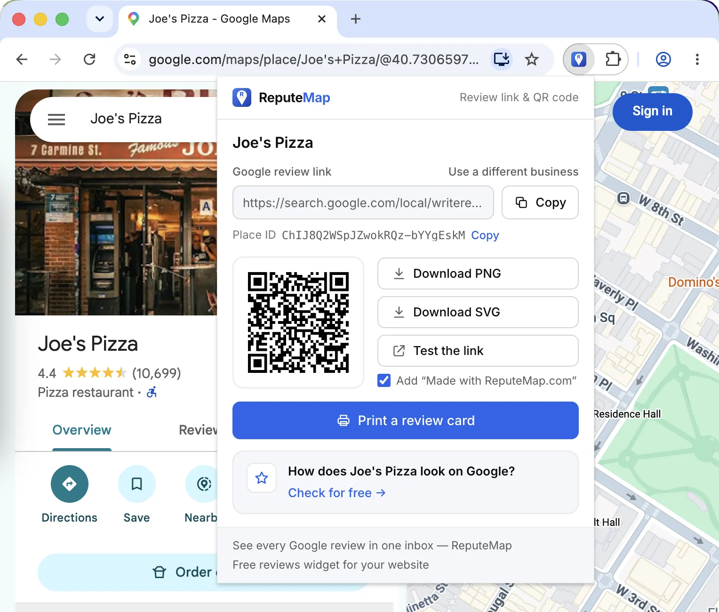Image resolution: width=719 pixels, height=612 pixels.
Task: Copy the Google review link
Action: (x=540, y=202)
